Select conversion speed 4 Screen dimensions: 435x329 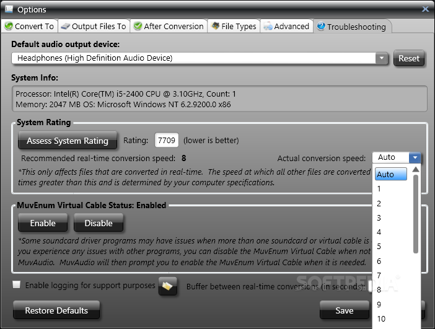point(391,232)
